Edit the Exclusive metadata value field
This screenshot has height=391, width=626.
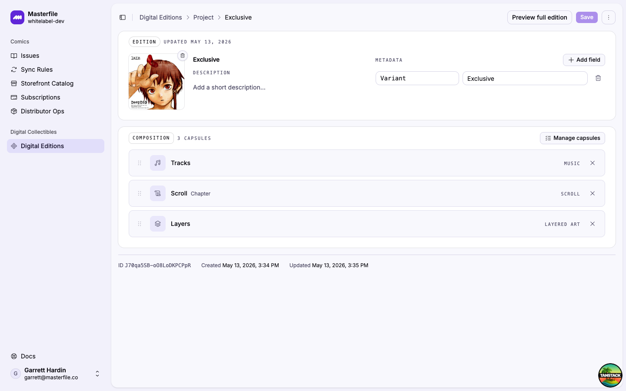(x=525, y=78)
